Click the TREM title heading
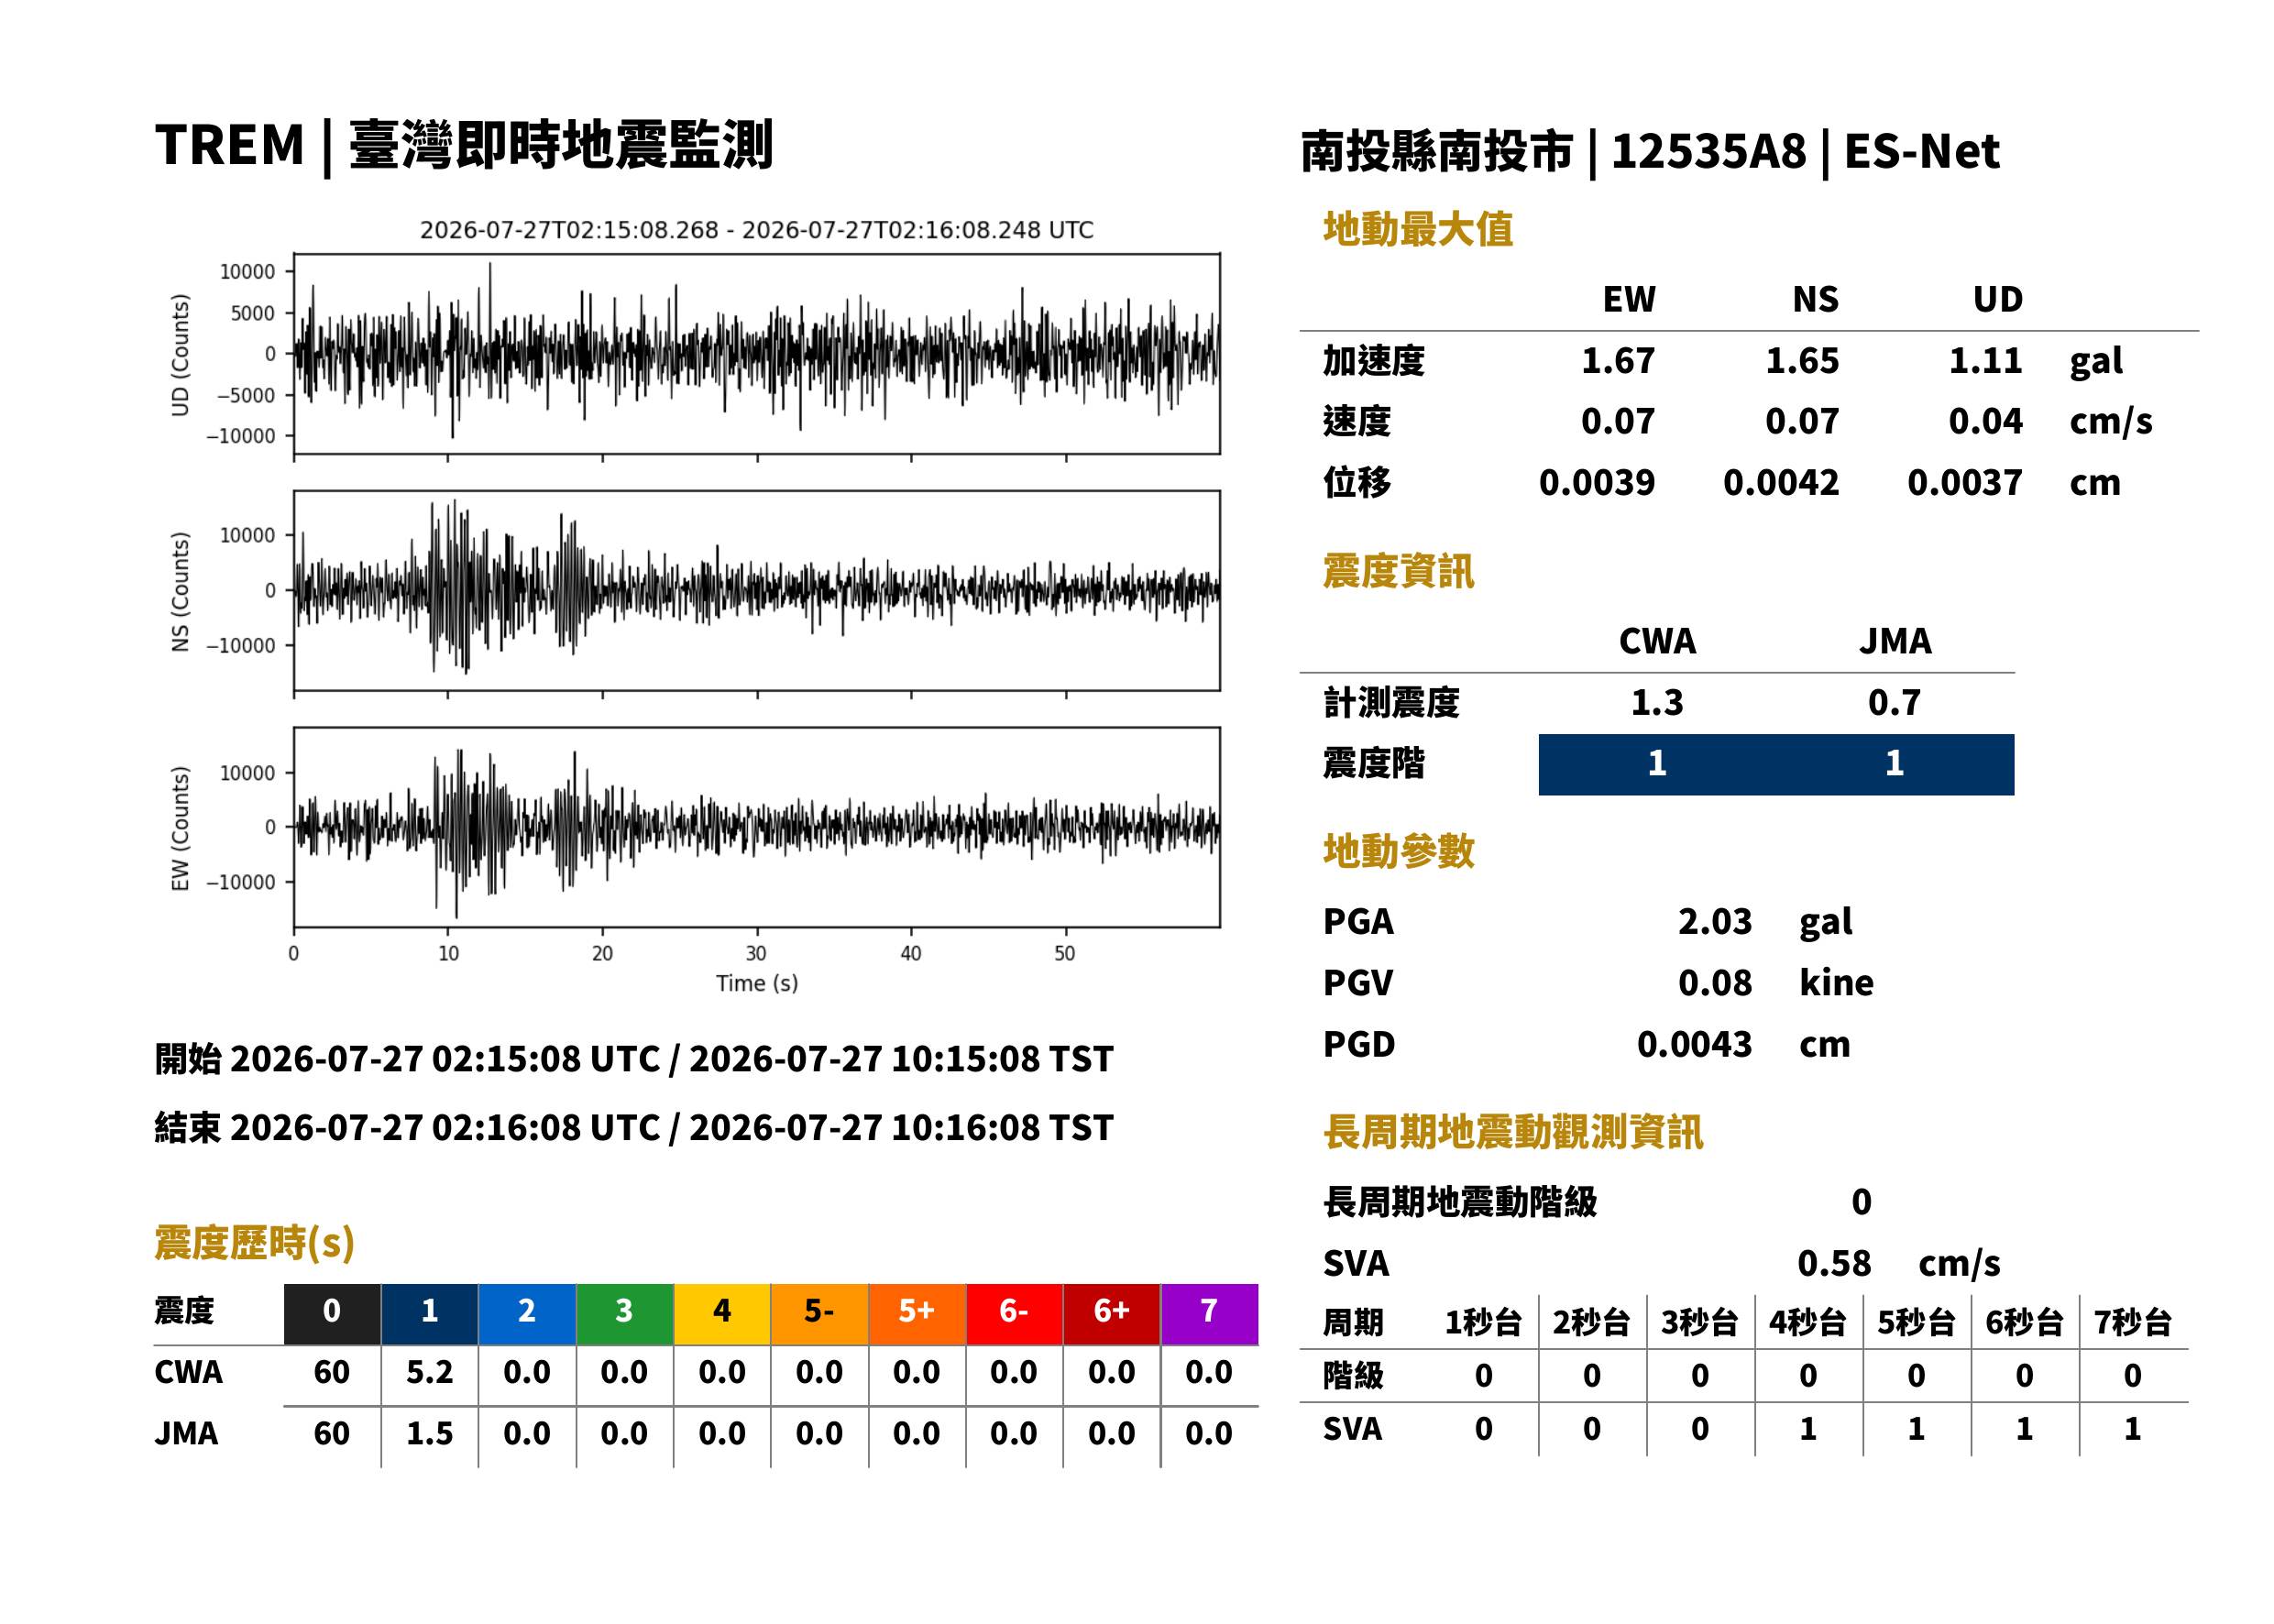The width and height of the screenshot is (2274, 1624). 464,145
